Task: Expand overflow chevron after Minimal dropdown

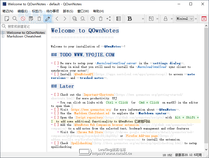Action: [x=196, y=19]
